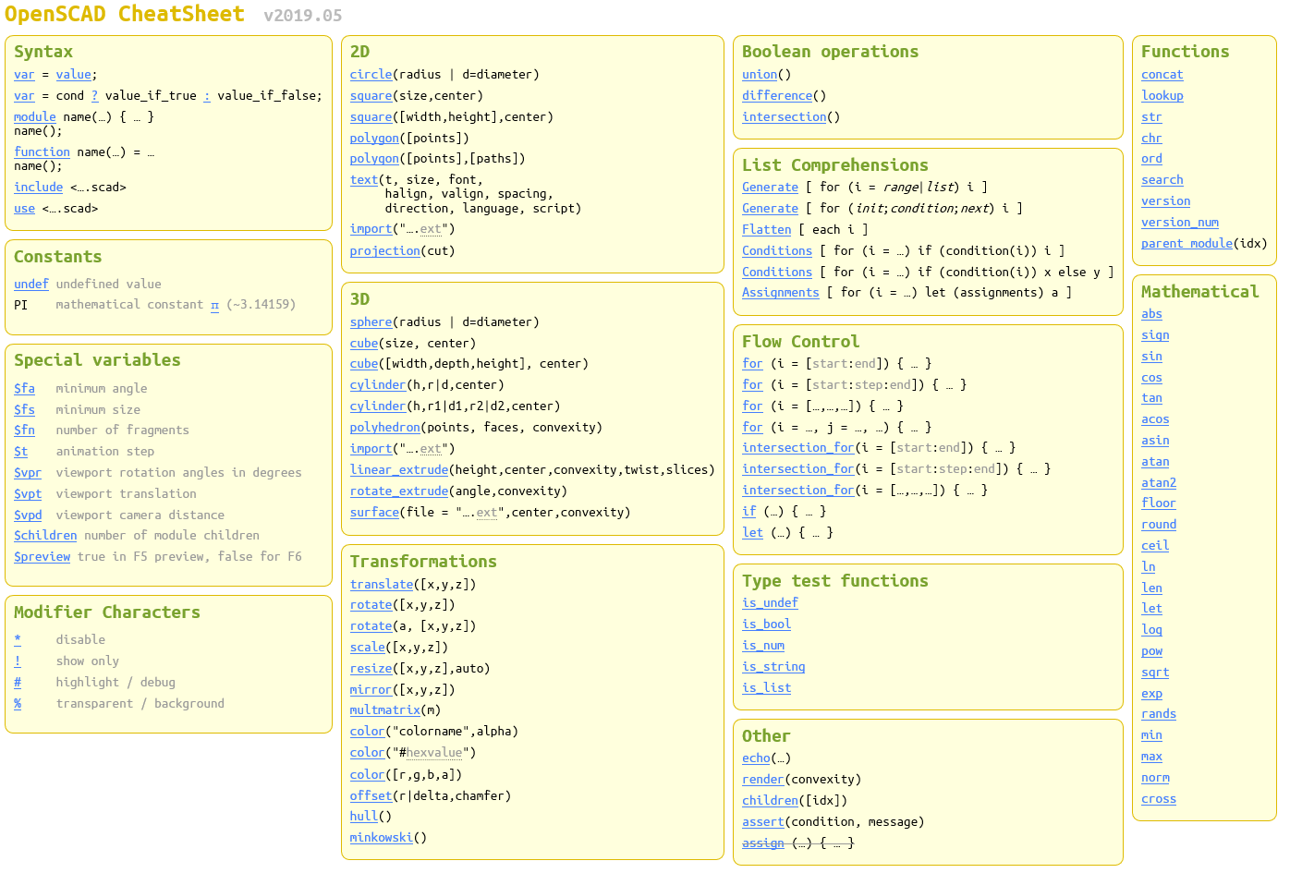Open the circle link in the 2D section
This screenshot has width=1290, height=873.
click(x=371, y=75)
